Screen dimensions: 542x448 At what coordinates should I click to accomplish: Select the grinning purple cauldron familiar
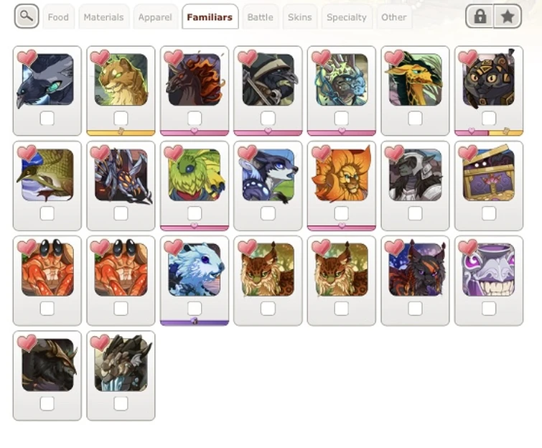click(x=488, y=270)
